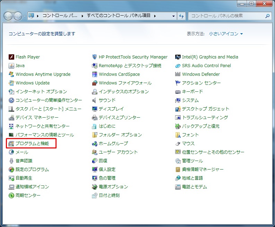Screen dimensions: 275x227
Task: Expand the address bar history dropdown arrow
Action: [173, 16]
